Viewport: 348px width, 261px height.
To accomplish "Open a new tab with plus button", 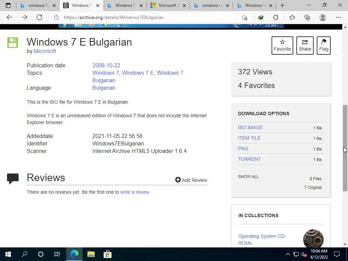I will click(282, 5).
